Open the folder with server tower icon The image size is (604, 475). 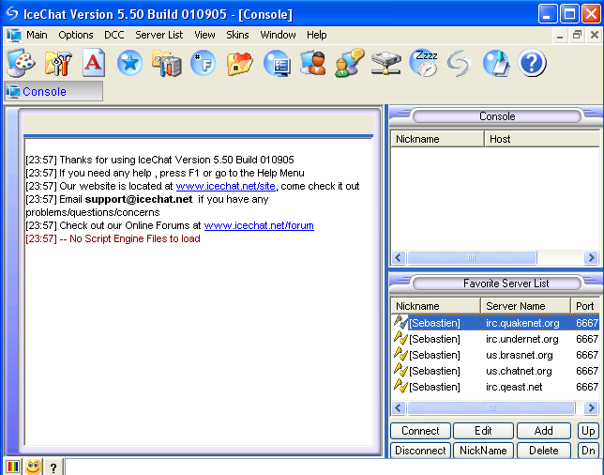click(x=166, y=63)
